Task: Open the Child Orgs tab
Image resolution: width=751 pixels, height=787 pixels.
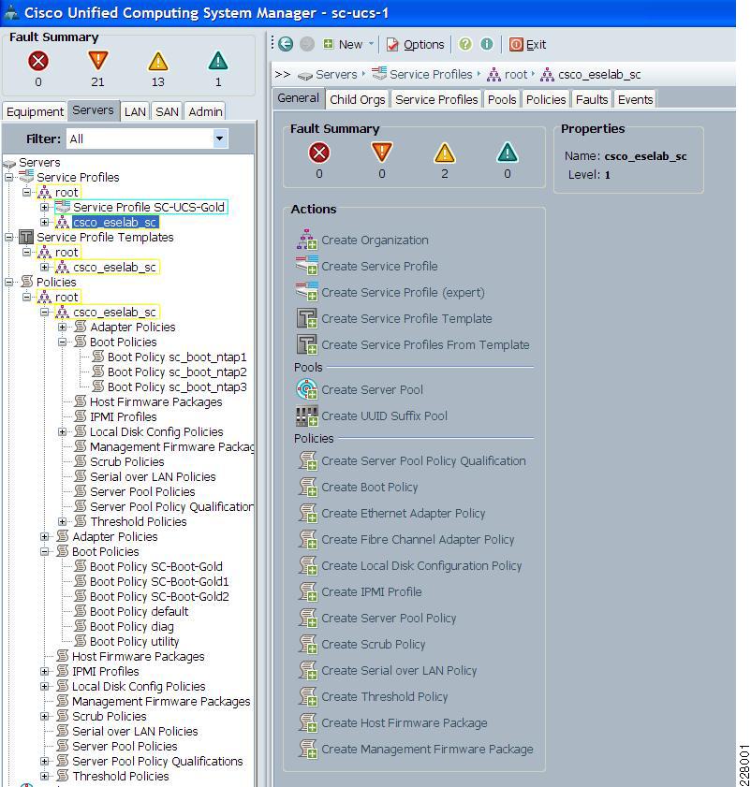Action: 357,99
